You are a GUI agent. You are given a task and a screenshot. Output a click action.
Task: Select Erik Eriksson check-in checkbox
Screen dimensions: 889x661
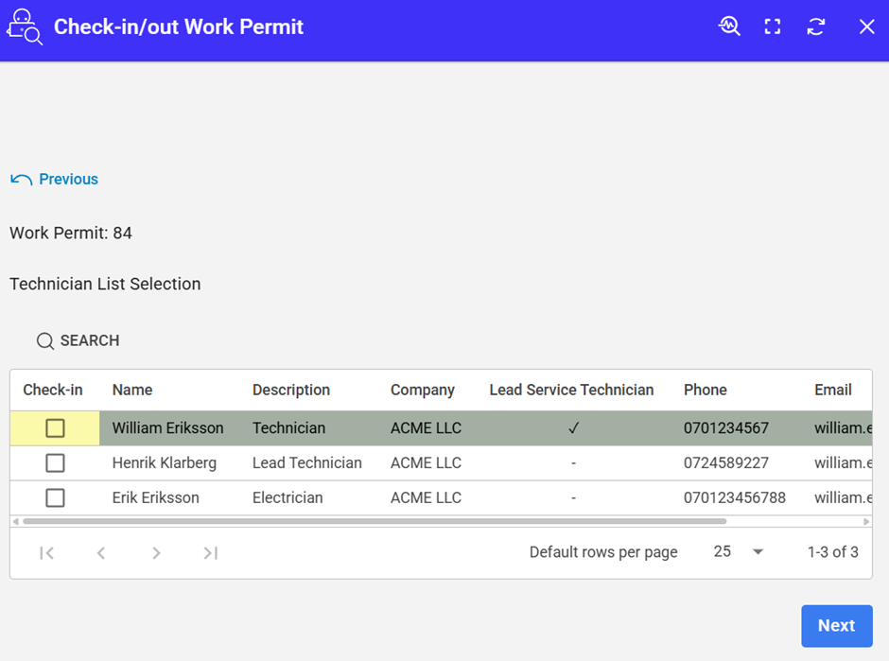click(x=55, y=498)
